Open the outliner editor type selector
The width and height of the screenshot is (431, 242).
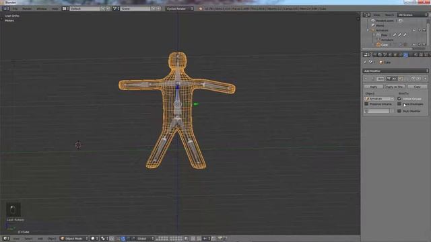(x=366, y=15)
